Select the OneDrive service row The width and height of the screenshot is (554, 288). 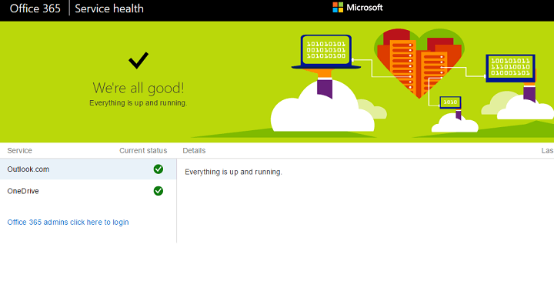[88, 191]
